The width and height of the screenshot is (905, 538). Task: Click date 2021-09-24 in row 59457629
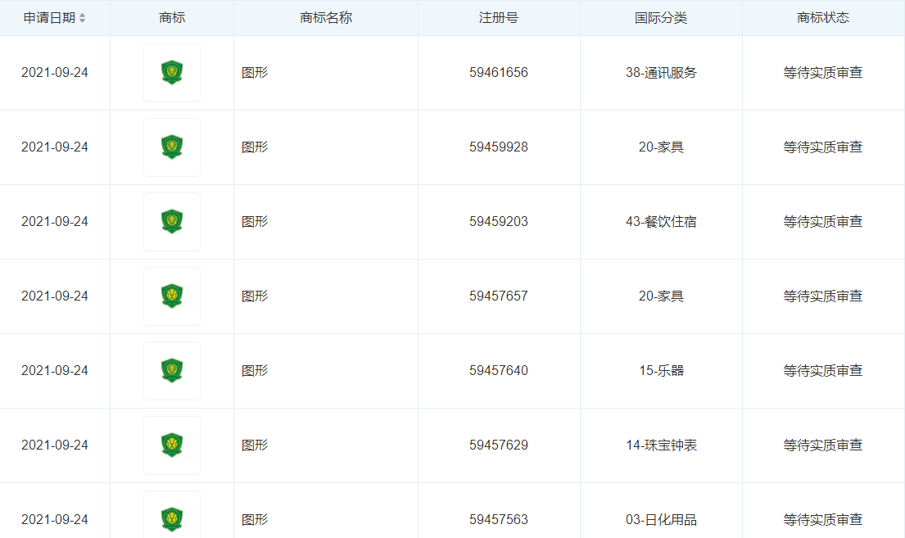55,445
